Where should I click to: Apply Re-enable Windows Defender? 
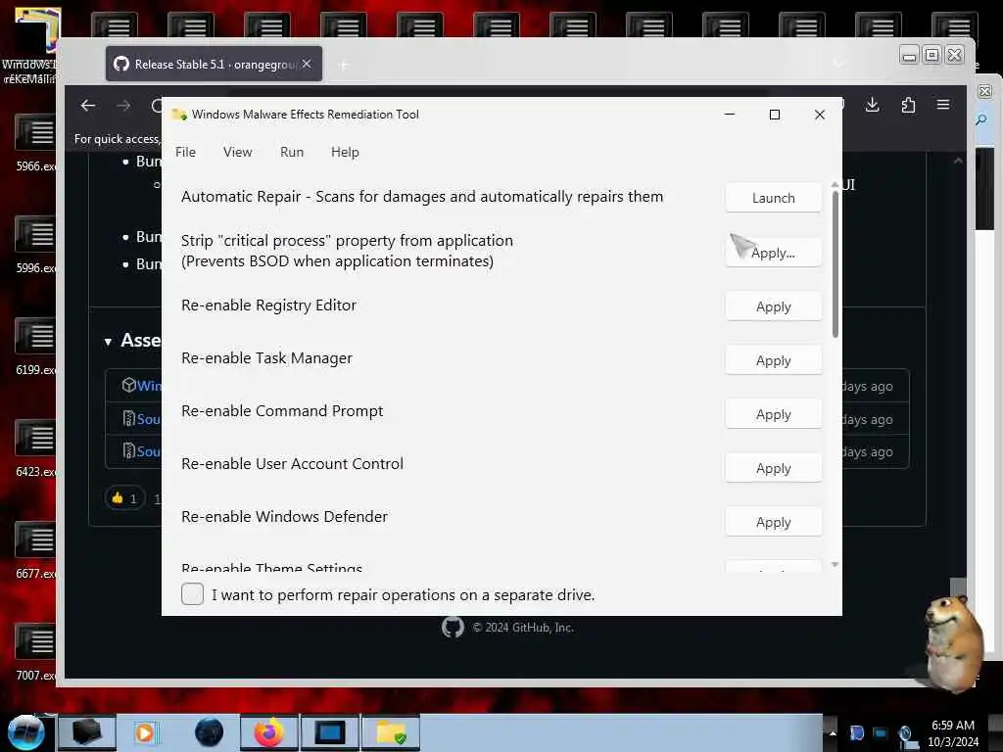click(x=773, y=521)
